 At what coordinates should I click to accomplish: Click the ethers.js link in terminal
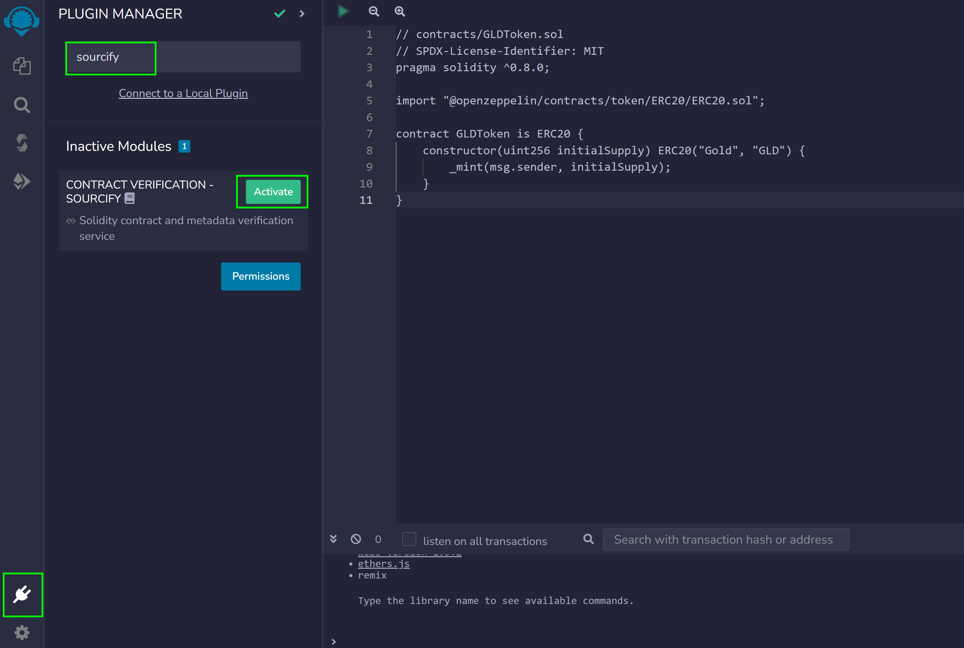click(x=384, y=564)
